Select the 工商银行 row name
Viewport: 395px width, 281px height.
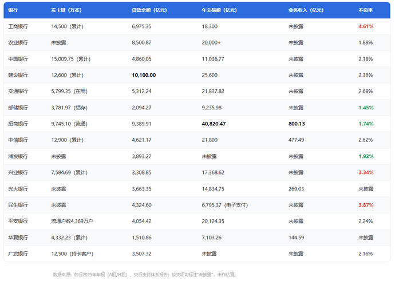coord(18,26)
